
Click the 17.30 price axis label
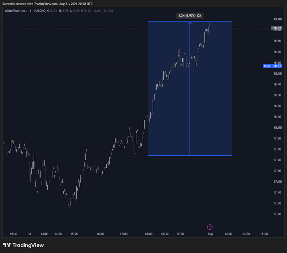277,203
